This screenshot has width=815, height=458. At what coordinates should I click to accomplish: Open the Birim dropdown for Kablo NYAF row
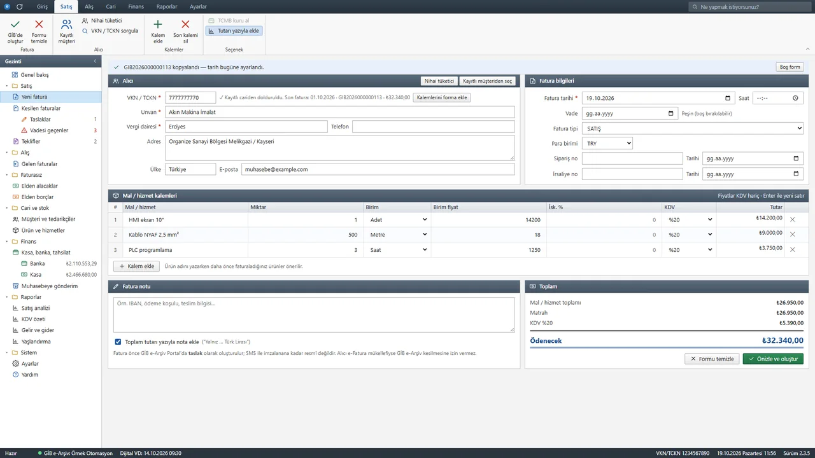pos(398,235)
